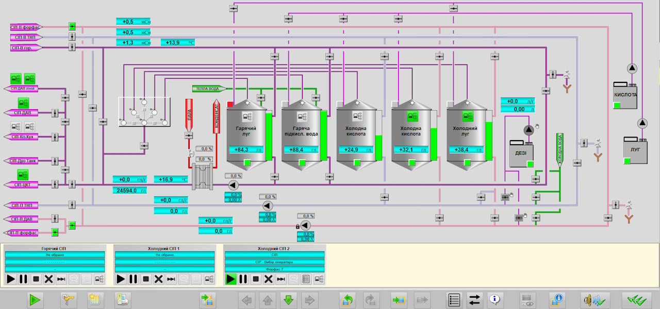Image resolution: width=660 pixels, height=309 pixels.
Task: Toggle the green valve at СІП-П форфас
Action: (x=55, y=232)
